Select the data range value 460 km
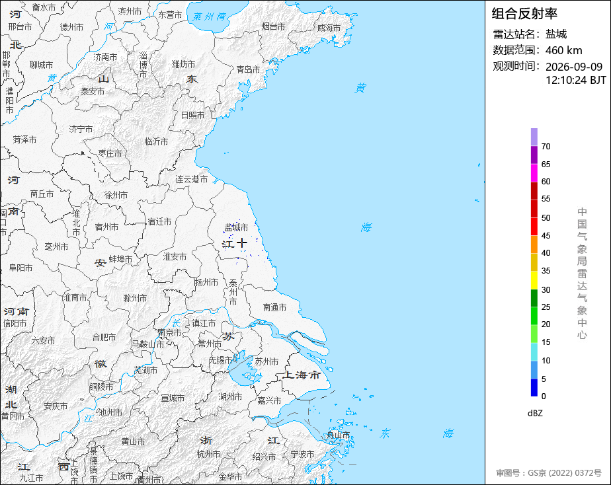This screenshot has width=611, height=485. [563, 50]
